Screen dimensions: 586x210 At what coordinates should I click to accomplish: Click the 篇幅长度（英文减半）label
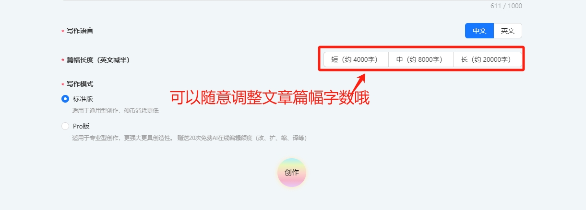98,60
